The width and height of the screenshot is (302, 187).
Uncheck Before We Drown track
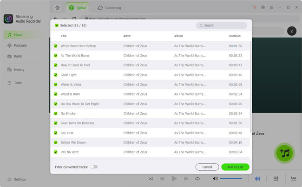tap(56, 142)
